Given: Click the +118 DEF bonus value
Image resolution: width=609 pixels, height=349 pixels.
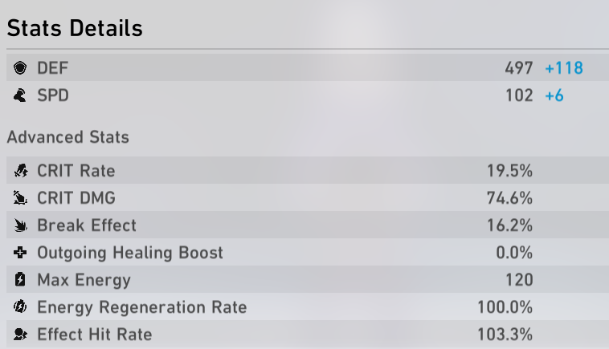Looking at the screenshot, I should [564, 68].
